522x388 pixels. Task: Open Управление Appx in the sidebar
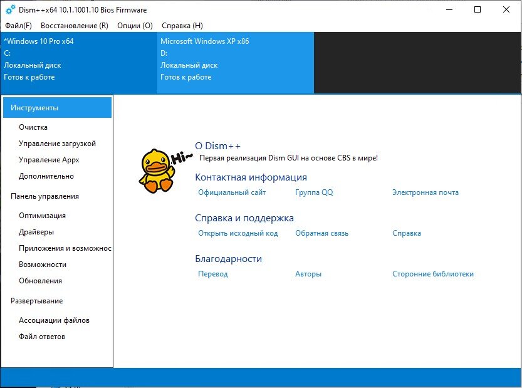coord(49,160)
